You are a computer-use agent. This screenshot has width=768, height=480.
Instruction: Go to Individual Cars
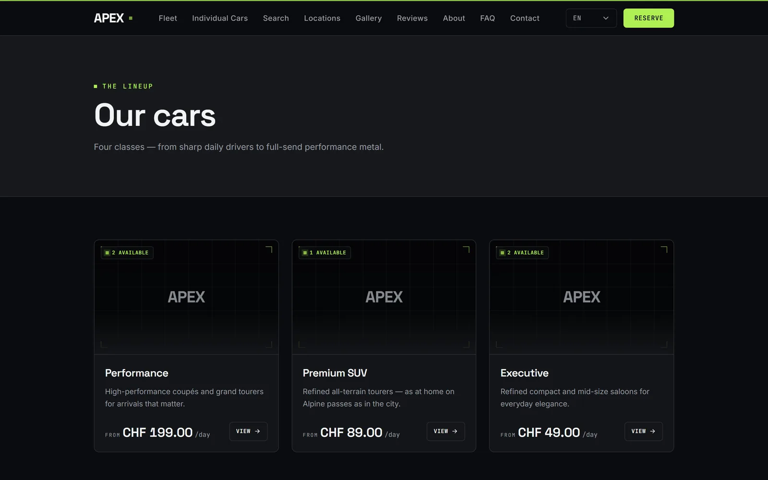(220, 18)
